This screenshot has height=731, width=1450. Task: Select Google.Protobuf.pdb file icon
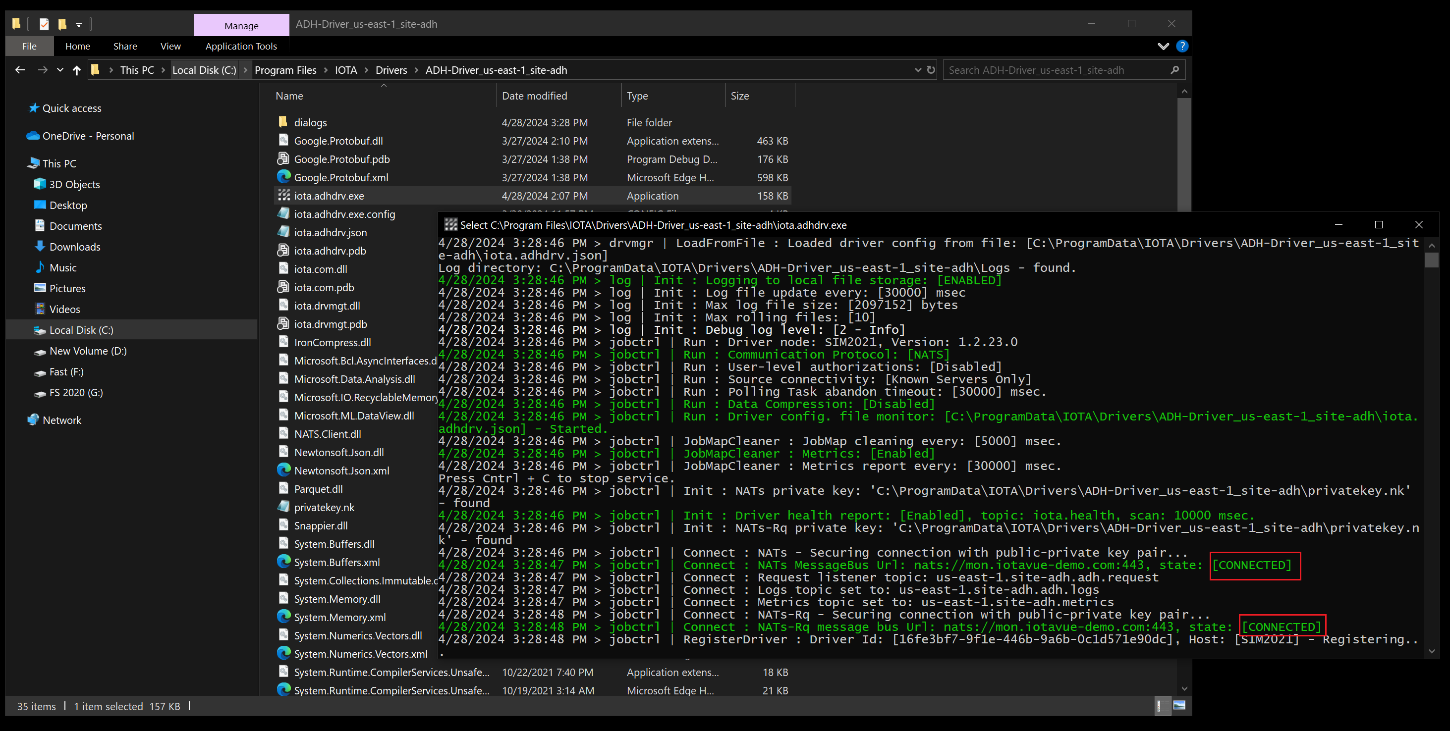pos(283,158)
